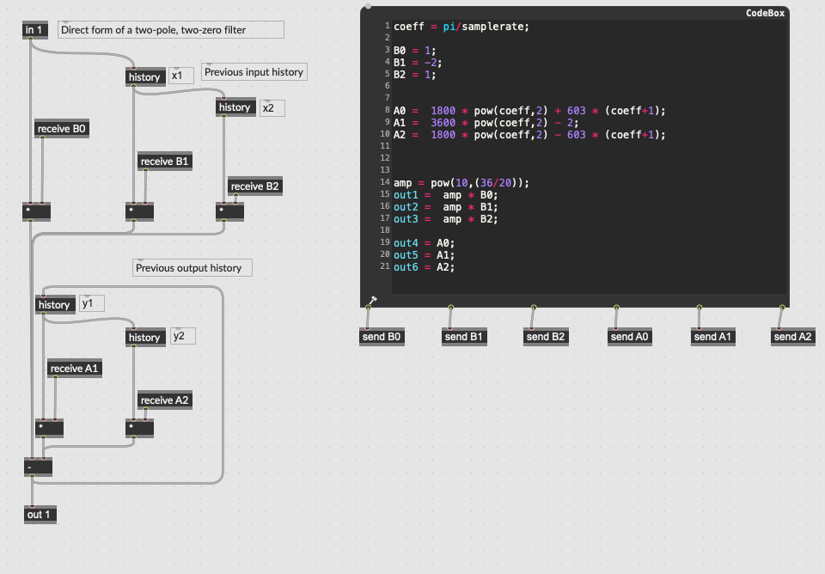Select the 'send B1' object
The width and height of the screenshot is (825, 574).
tap(464, 337)
